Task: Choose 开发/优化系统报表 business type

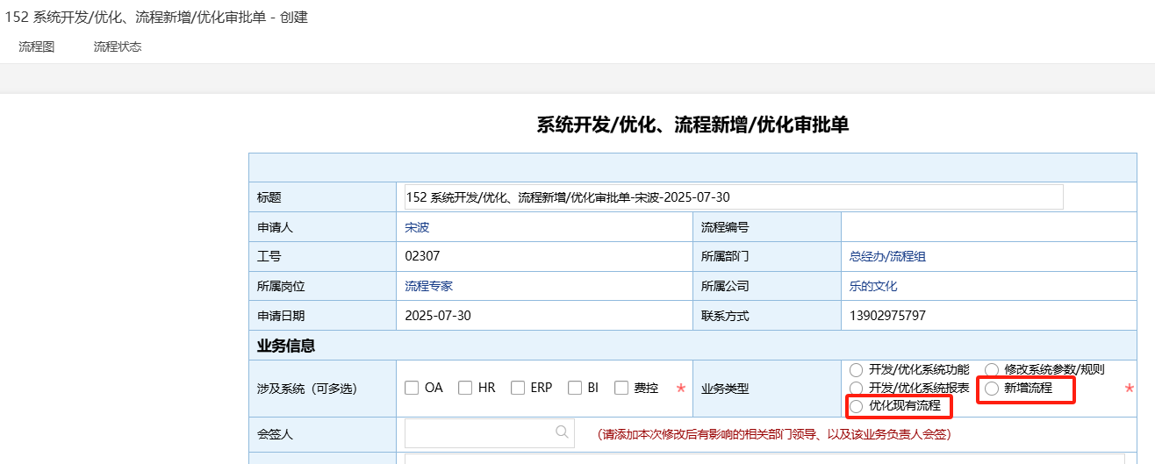Action: pyautogui.click(x=856, y=388)
